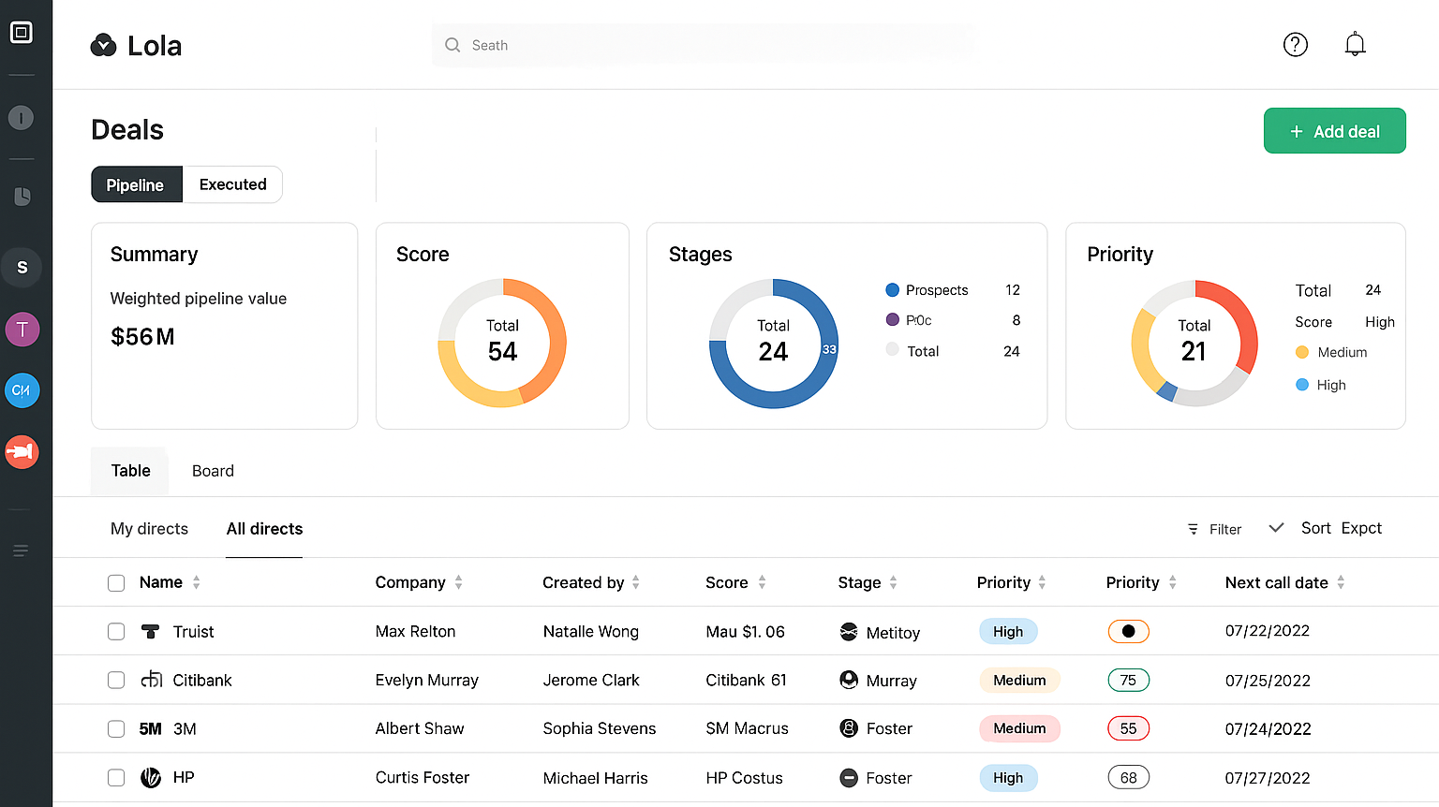Click into the search field
1439x807 pixels.
tap(703, 45)
